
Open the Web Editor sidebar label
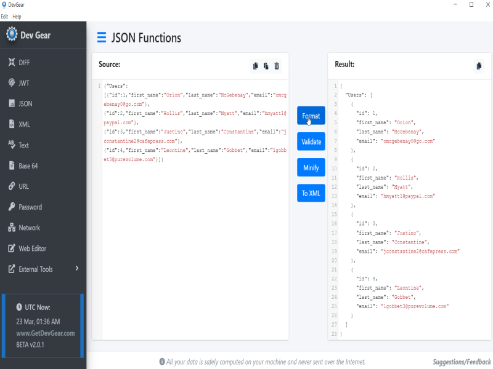point(33,248)
